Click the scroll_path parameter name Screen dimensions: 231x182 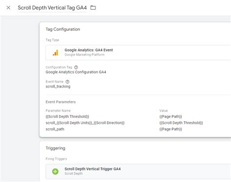55,129
